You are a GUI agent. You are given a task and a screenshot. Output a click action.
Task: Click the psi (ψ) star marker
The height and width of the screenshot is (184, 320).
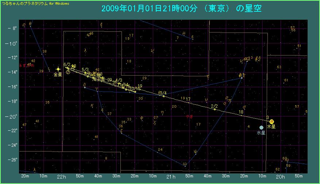click(x=196, y=154)
